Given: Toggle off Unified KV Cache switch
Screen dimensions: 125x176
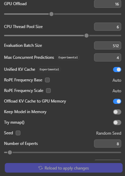Looking at the screenshot, I should (x=117, y=70).
